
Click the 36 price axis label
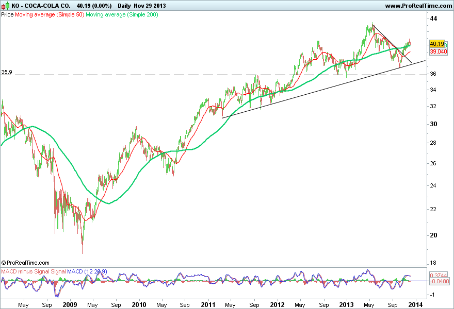[433, 74]
